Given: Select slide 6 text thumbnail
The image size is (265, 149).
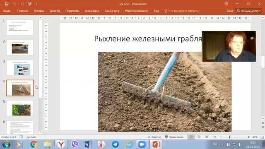Looking at the screenshot, I should tap(20, 127).
